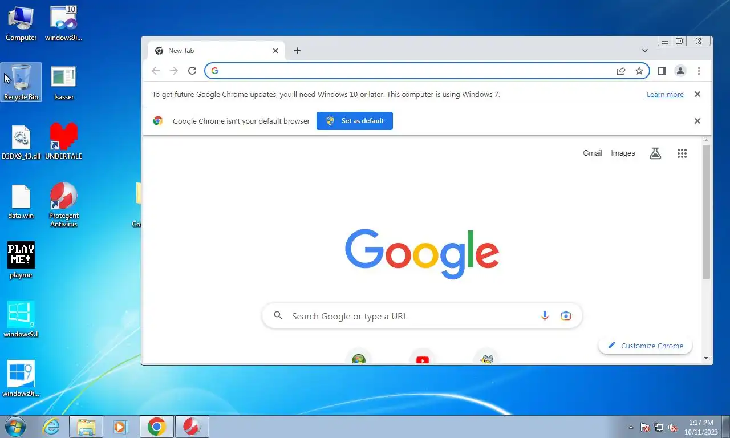
Task: Select the Computer desktop icon
Action: 21,24
